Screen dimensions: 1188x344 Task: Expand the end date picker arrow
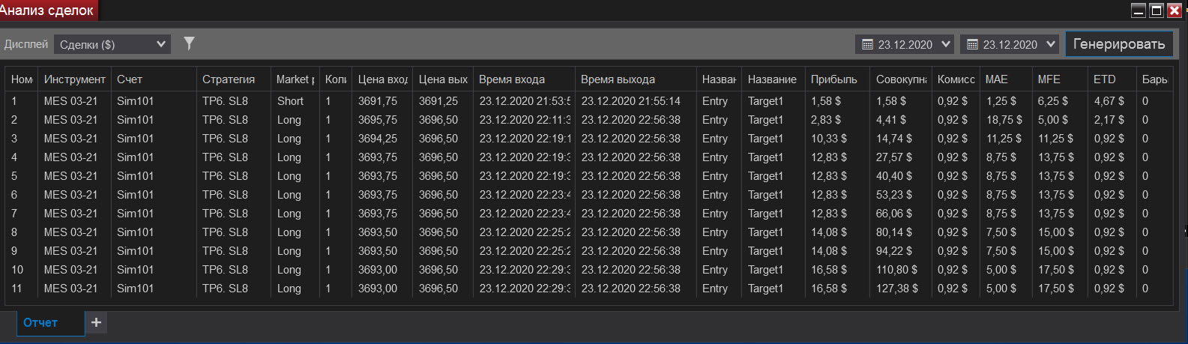(x=1051, y=45)
